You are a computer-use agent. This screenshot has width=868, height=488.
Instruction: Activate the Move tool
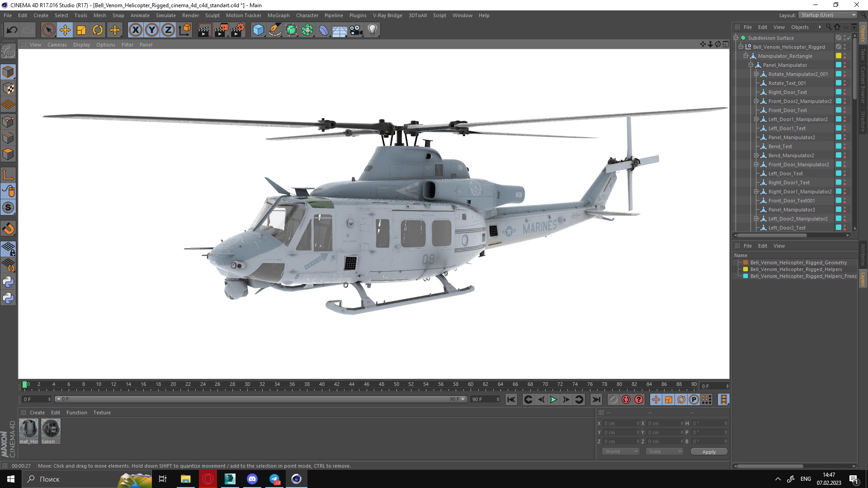pos(65,30)
